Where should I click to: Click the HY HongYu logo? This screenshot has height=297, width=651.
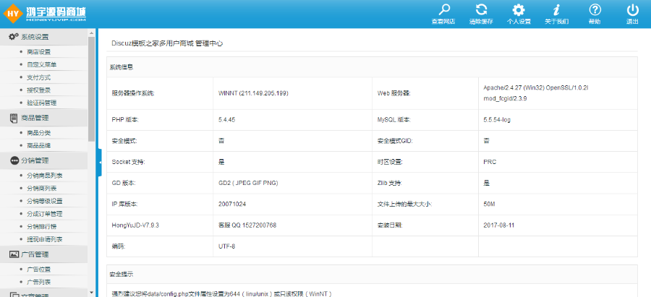pos(44,13)
